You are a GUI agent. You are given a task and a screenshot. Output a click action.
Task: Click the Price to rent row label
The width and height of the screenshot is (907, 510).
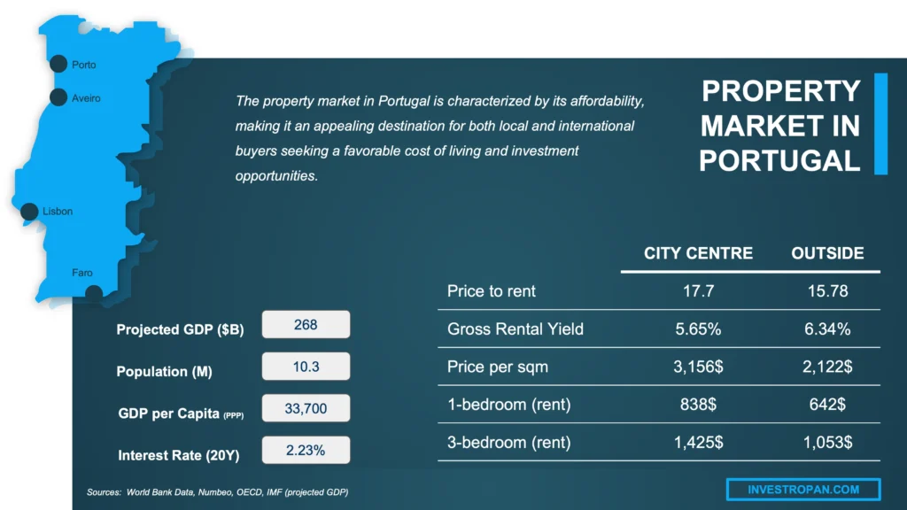tap(492, 290)
